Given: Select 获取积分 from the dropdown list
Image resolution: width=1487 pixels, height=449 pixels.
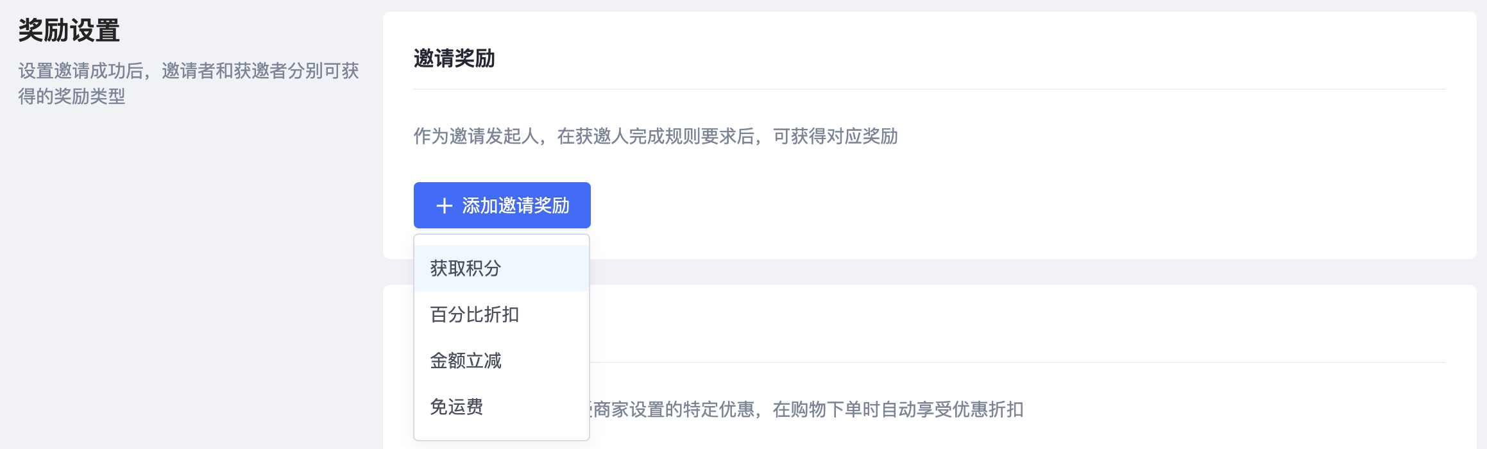Looking at the screenshot, I should 466,268.
